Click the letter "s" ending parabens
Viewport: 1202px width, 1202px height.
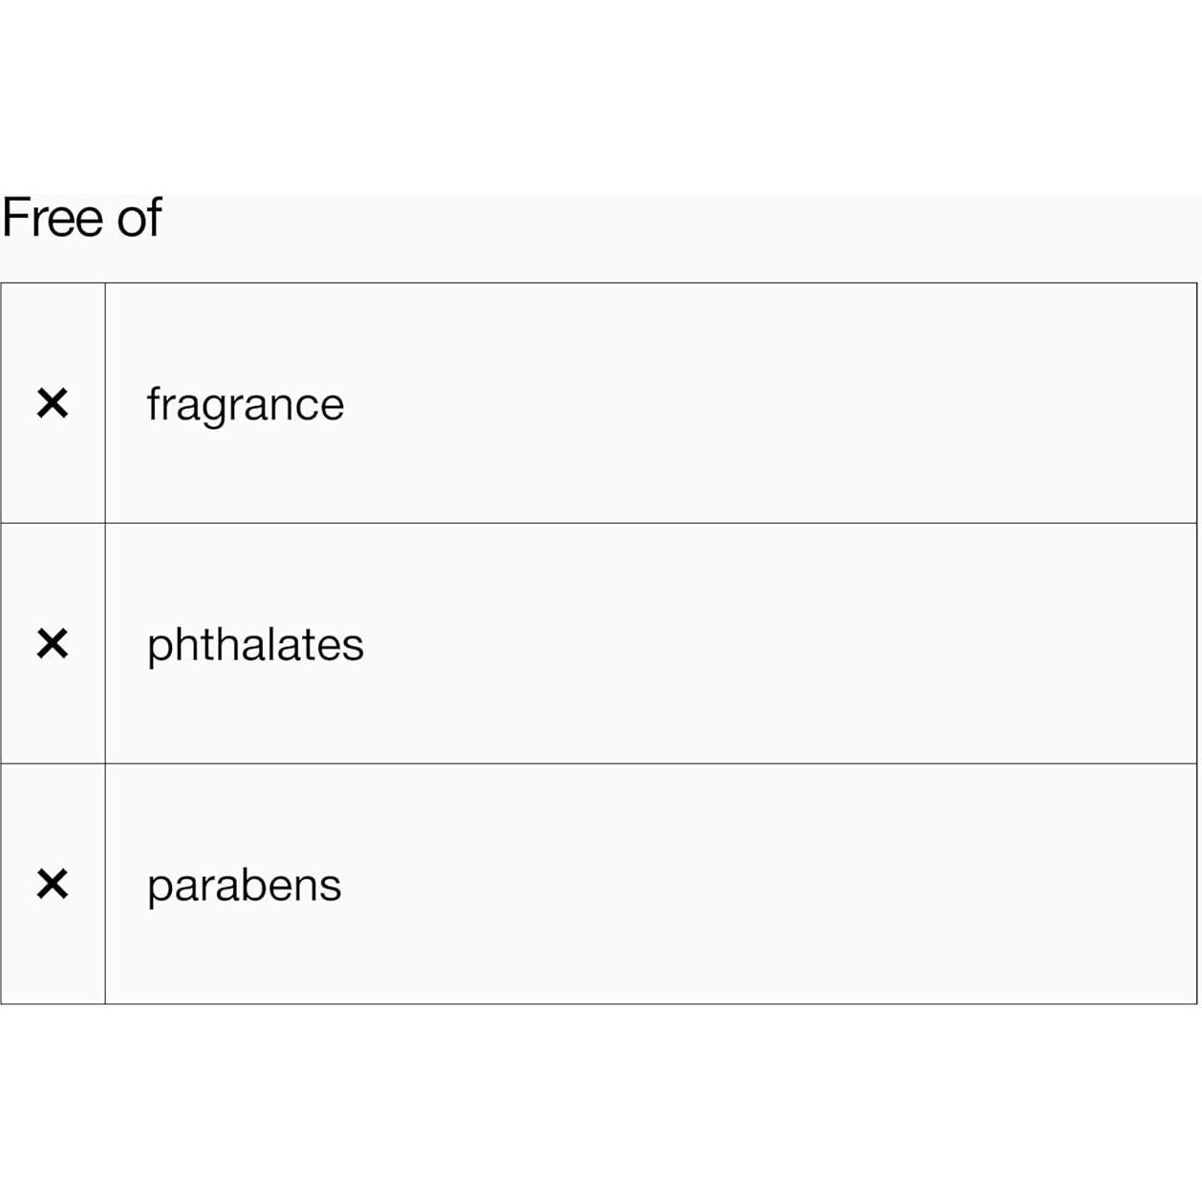(x=332, y=888)
